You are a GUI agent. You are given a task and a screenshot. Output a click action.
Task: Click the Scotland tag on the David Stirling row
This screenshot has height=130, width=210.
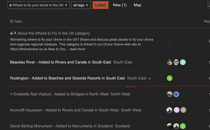tap(122, 126)
